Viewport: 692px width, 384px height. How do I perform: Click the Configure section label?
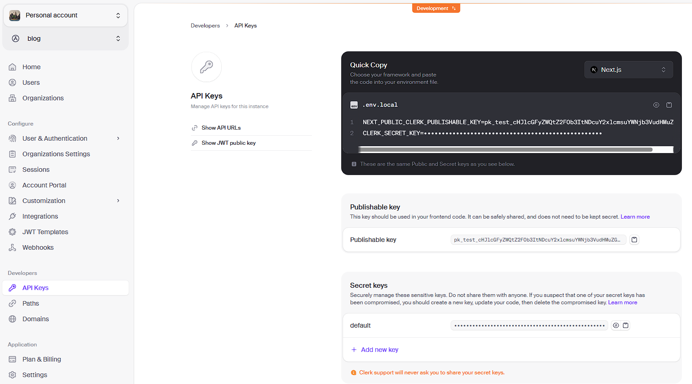coord(21,124)
